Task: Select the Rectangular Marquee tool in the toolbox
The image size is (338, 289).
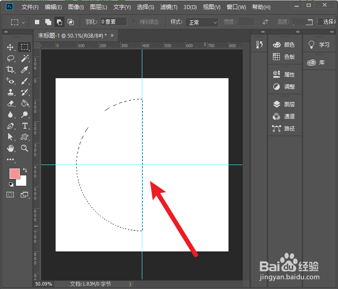Action: tap(24, 47)
